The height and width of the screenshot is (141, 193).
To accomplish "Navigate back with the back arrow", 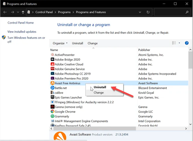I will (5, 12).
